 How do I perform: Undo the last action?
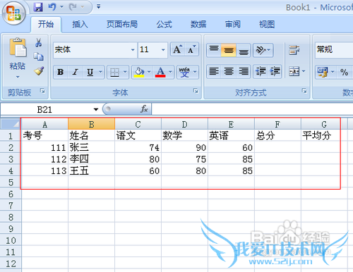pos(52,7)
